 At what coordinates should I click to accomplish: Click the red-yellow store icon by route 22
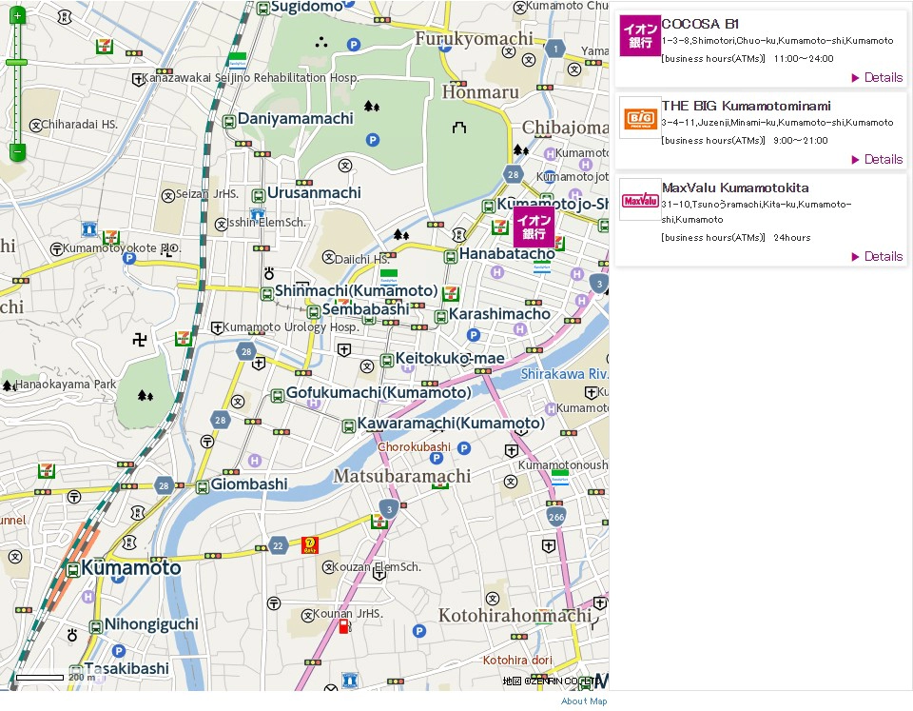click(x=310, y=544)
